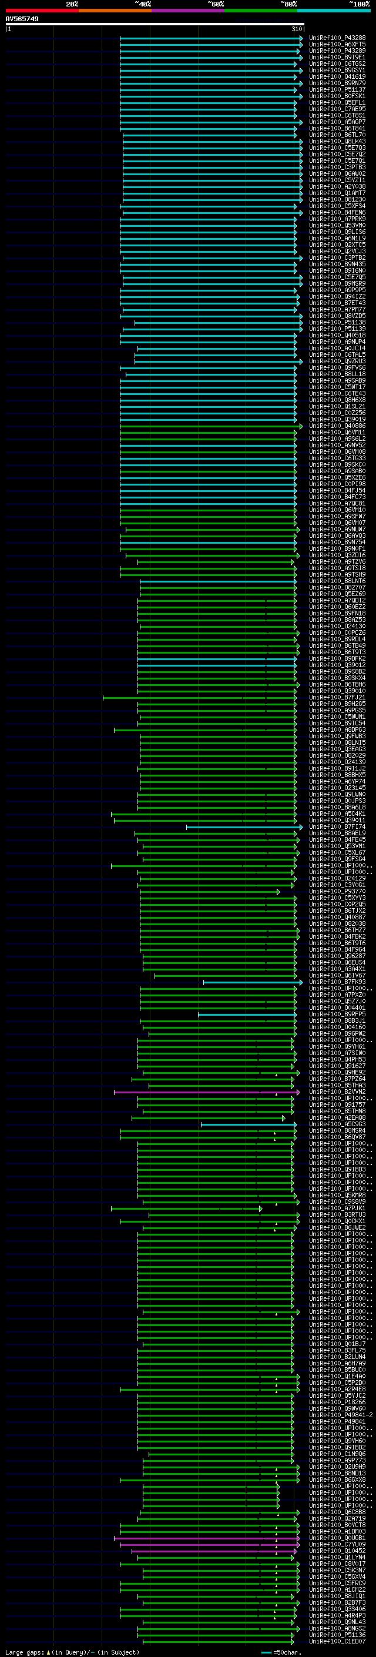Select the UniRef100_P51138 label
Screen dimensions: 376x1657
337,322
